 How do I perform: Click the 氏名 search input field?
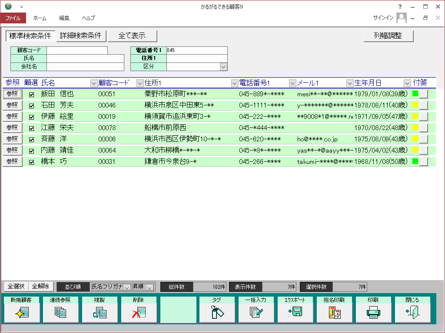tap(86, 59)
